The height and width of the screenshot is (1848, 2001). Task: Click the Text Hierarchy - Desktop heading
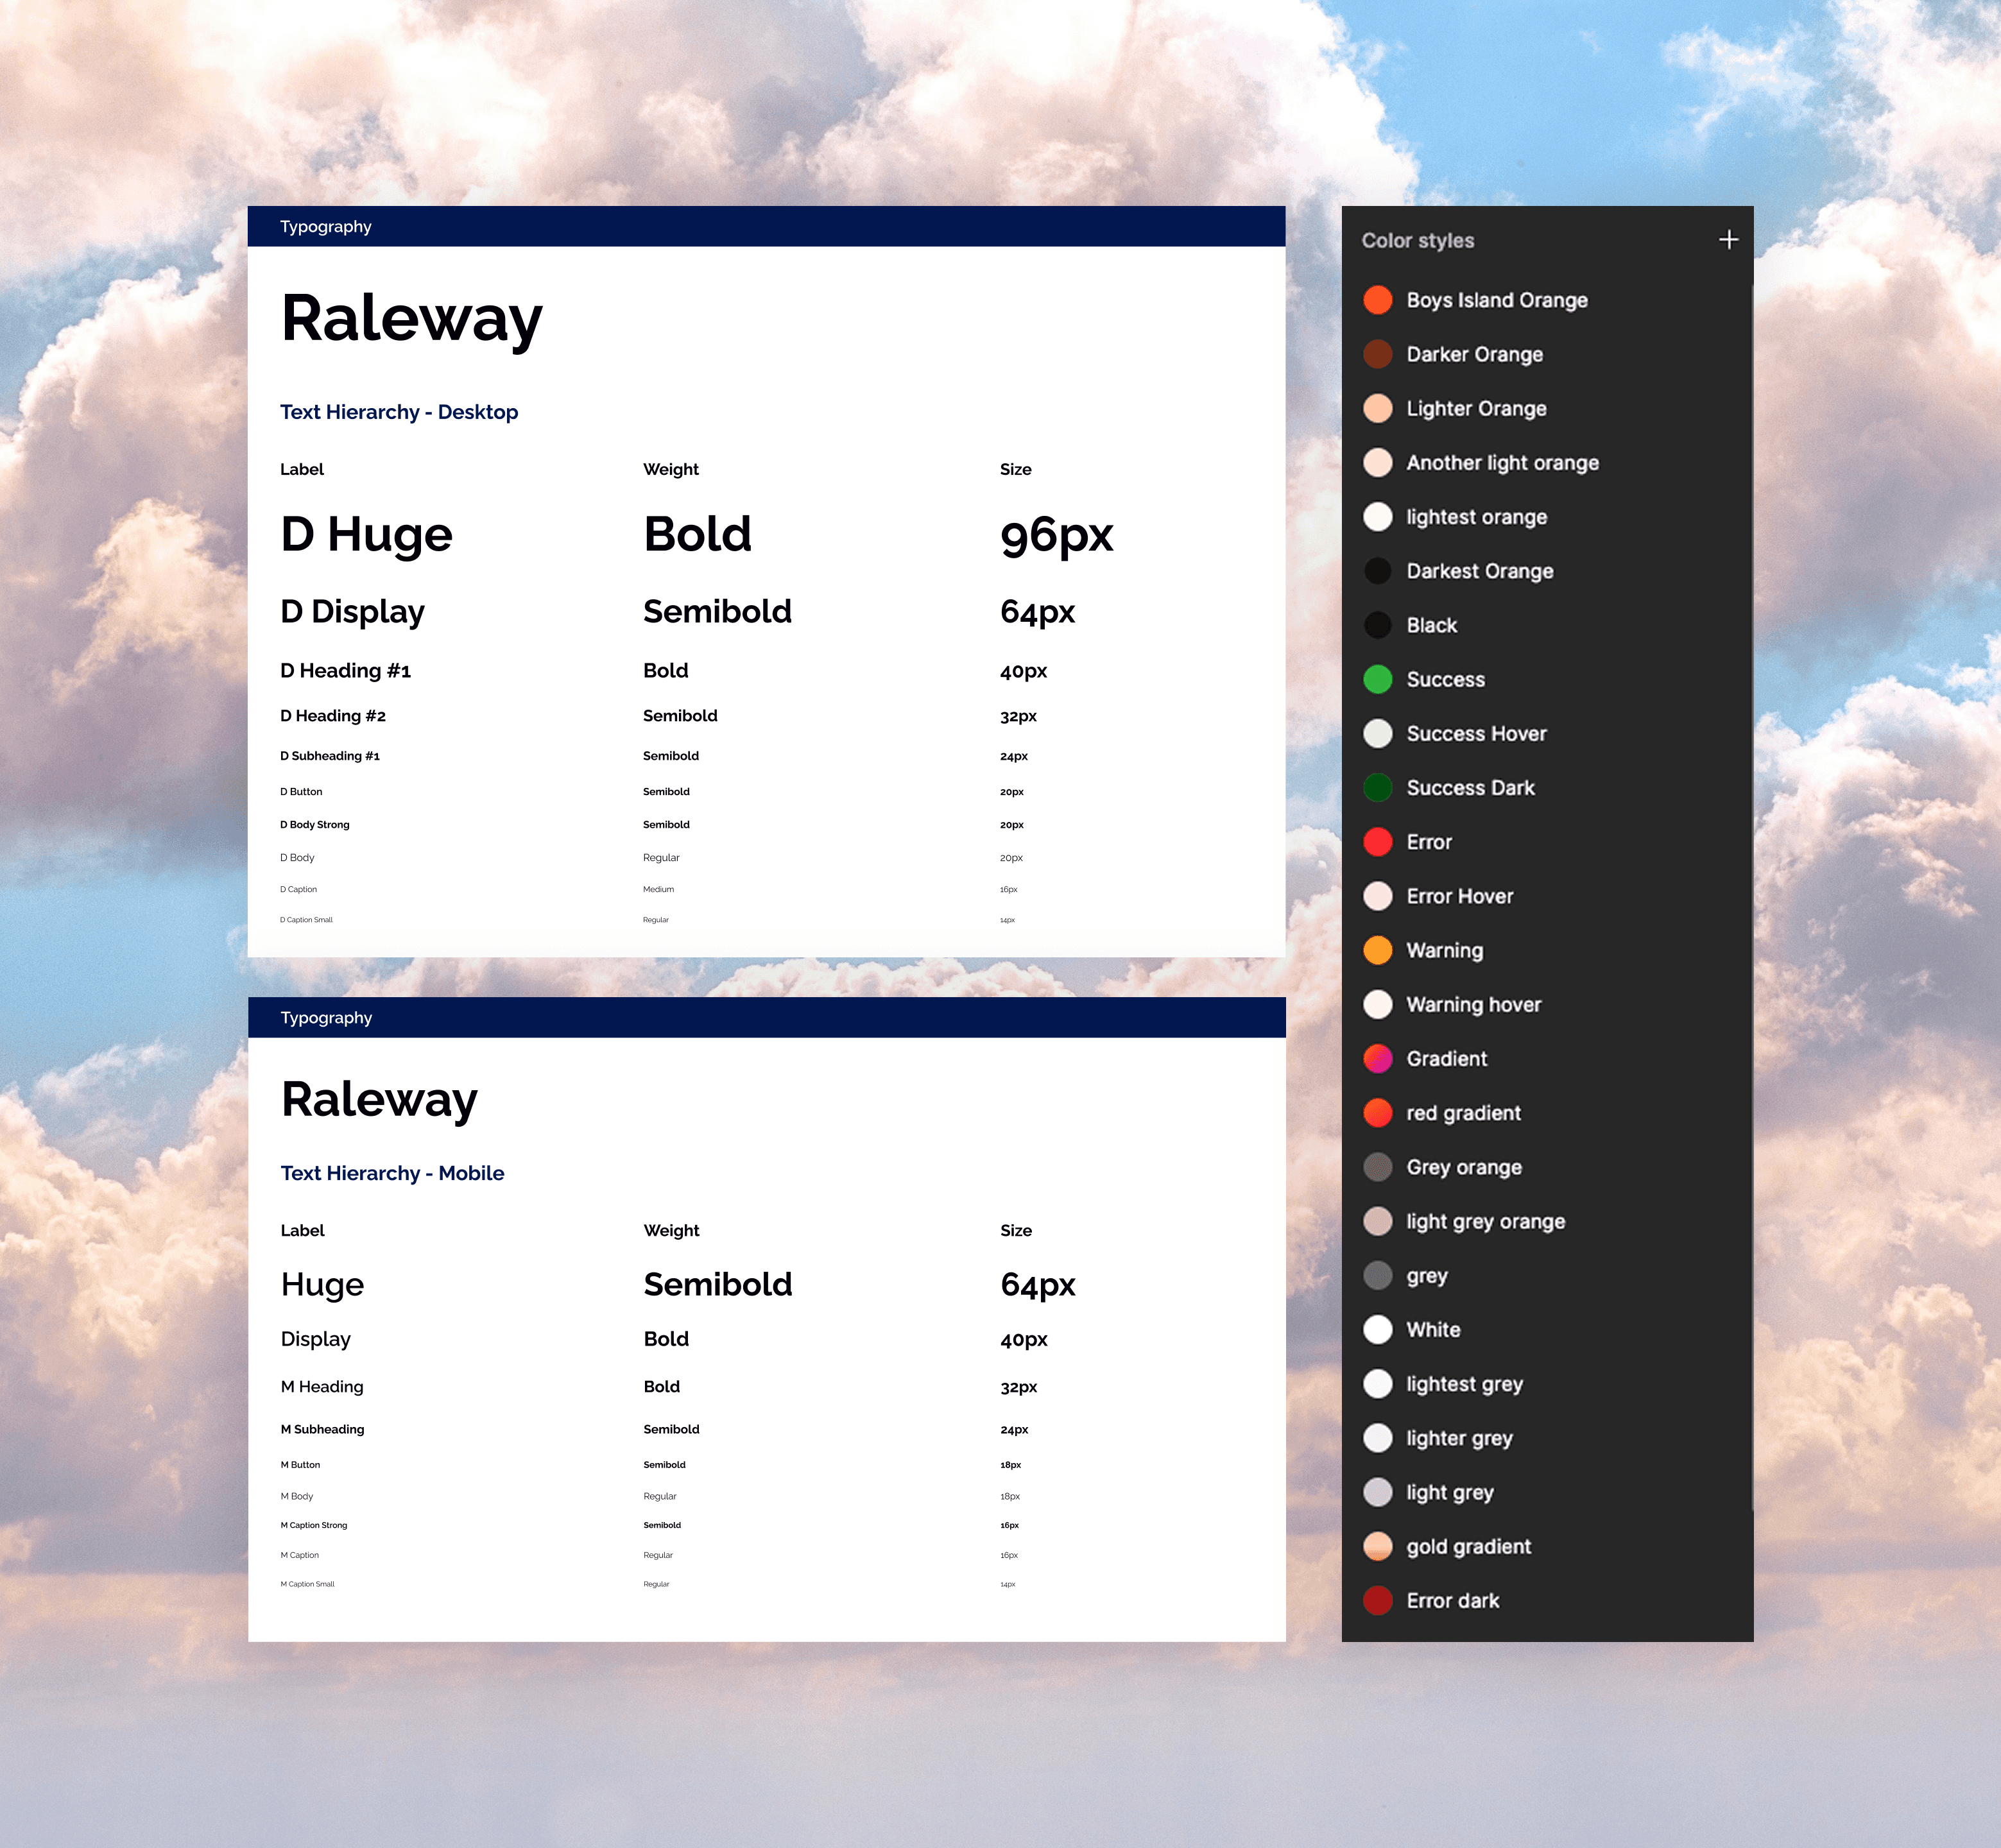399,412
